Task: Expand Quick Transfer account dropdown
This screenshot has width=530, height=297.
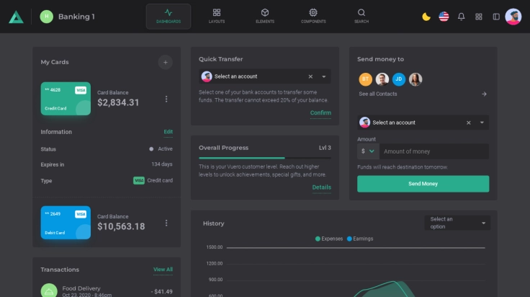Action: point(324,76)
